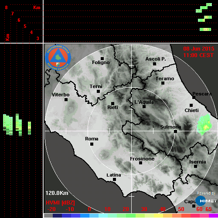The height and width of the screenshot is (218, 218).
Task: Click the square marker for Isernia
Action: 195,166
